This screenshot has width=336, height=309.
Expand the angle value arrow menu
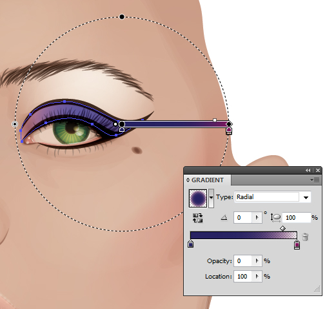257,218
